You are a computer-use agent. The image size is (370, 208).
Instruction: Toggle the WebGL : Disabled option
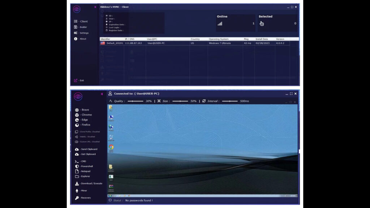85,137
